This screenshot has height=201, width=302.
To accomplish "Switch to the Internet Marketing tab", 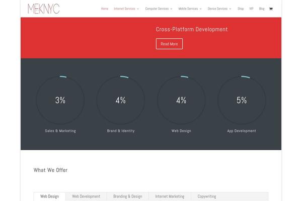I will [x=170, y=196].
